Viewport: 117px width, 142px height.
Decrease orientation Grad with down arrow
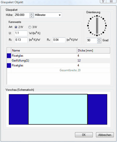pos(99,42)
